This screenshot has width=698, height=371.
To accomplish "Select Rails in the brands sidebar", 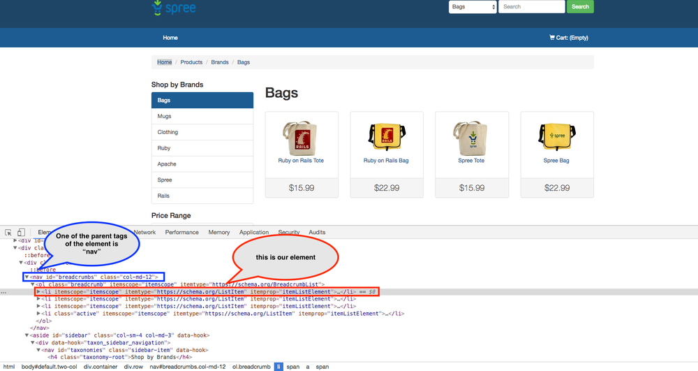I will click(x=202, y=196).
